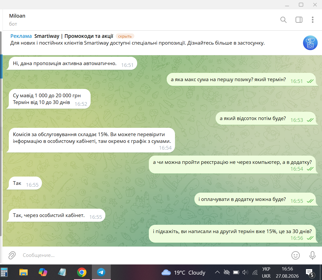Open the Miloan bot profile header
Screen dimensions: 322x280
click(x=17, y=20)
